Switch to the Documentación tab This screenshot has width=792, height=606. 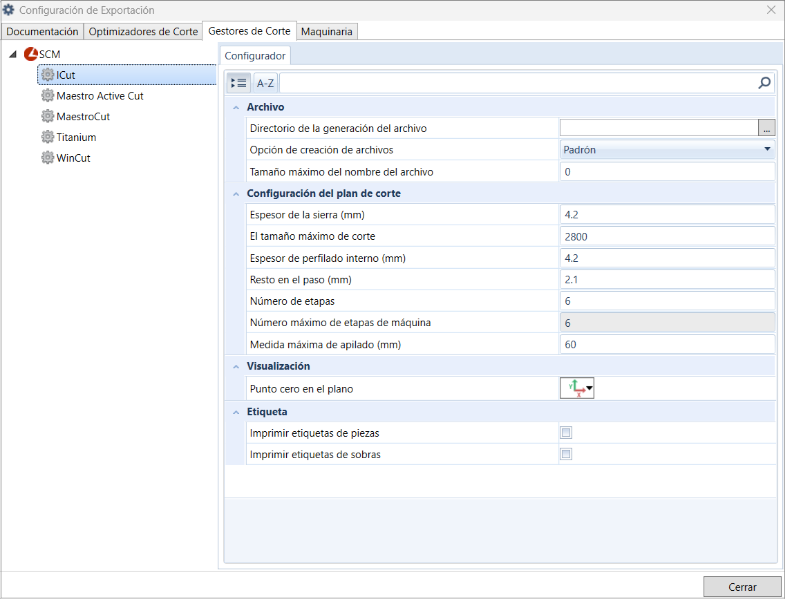pos(42,31)
